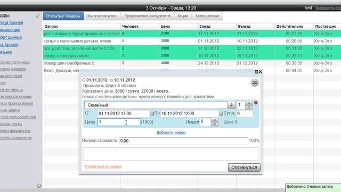Open the твия пользователей sidebar link

coord(18,117)
